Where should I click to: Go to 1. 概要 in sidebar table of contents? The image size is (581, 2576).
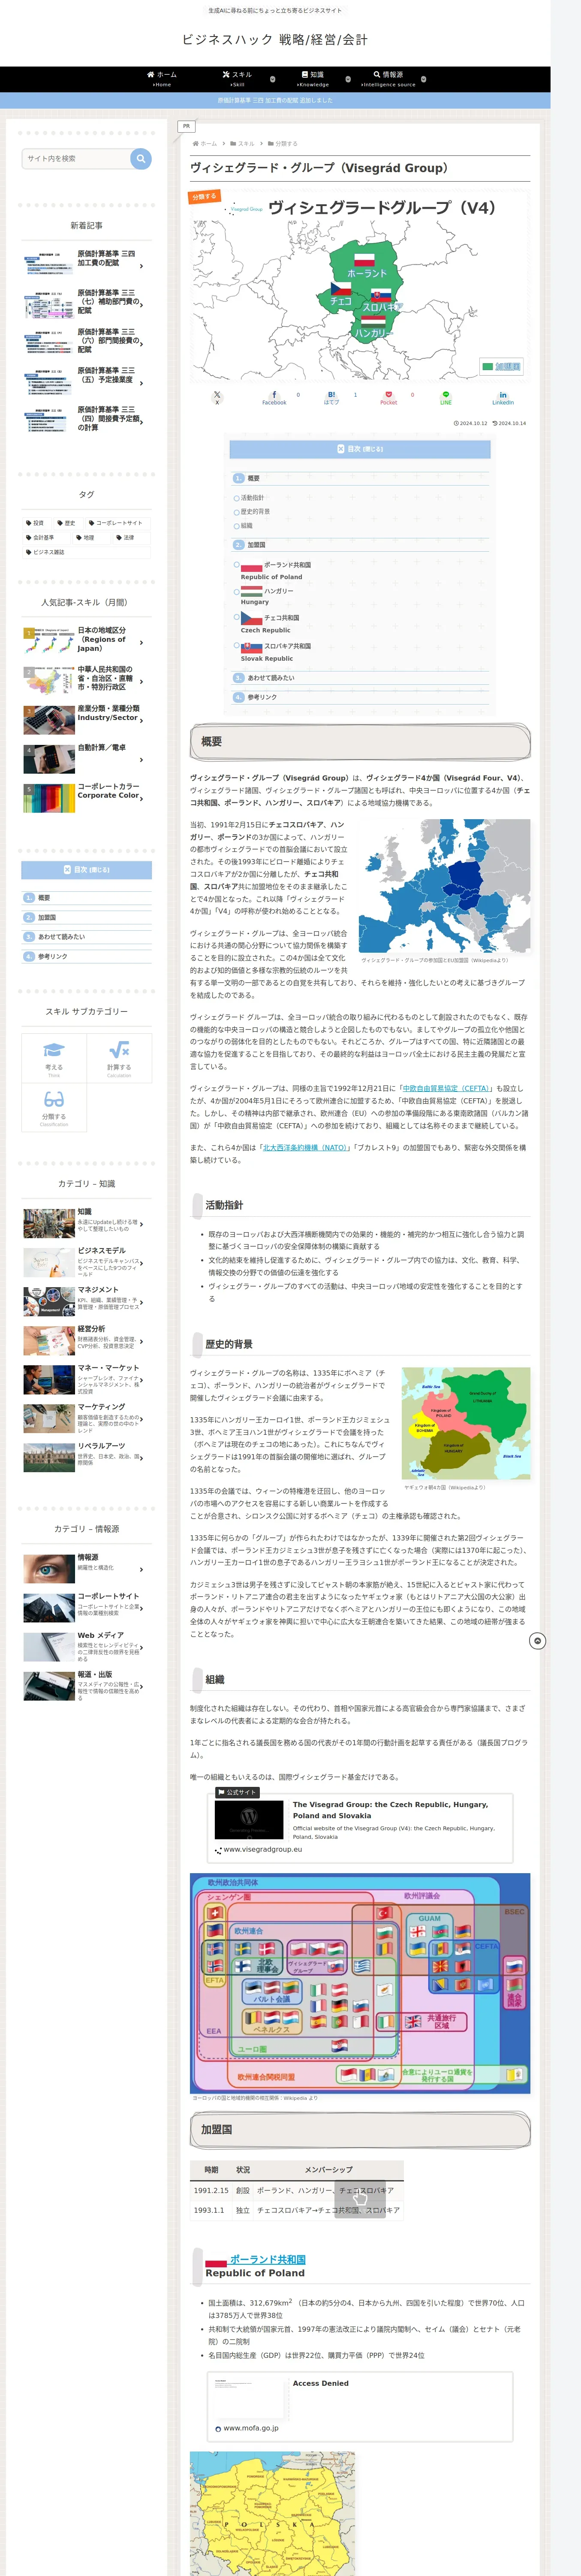tap(87, 898)
